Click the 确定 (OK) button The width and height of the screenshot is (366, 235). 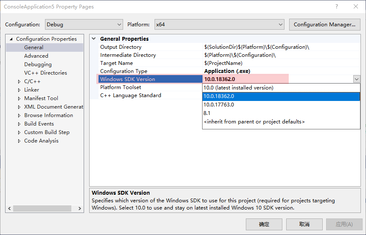tap(264, 224)
